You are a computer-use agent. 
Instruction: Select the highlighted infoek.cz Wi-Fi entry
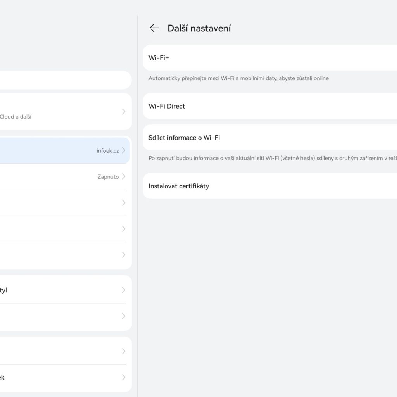[62, 150]
